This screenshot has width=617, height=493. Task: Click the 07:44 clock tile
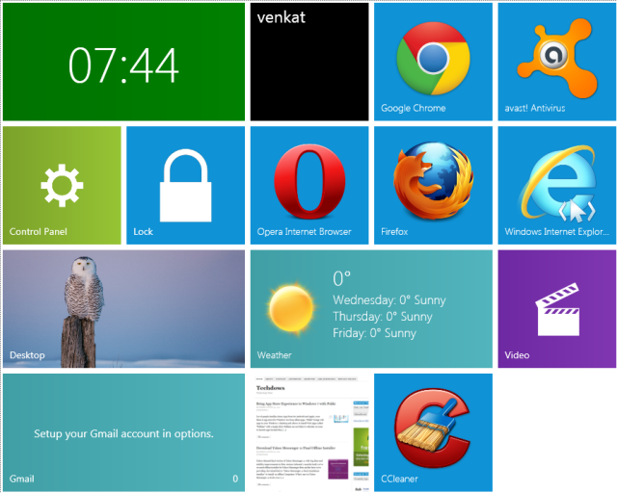(123, 62)
